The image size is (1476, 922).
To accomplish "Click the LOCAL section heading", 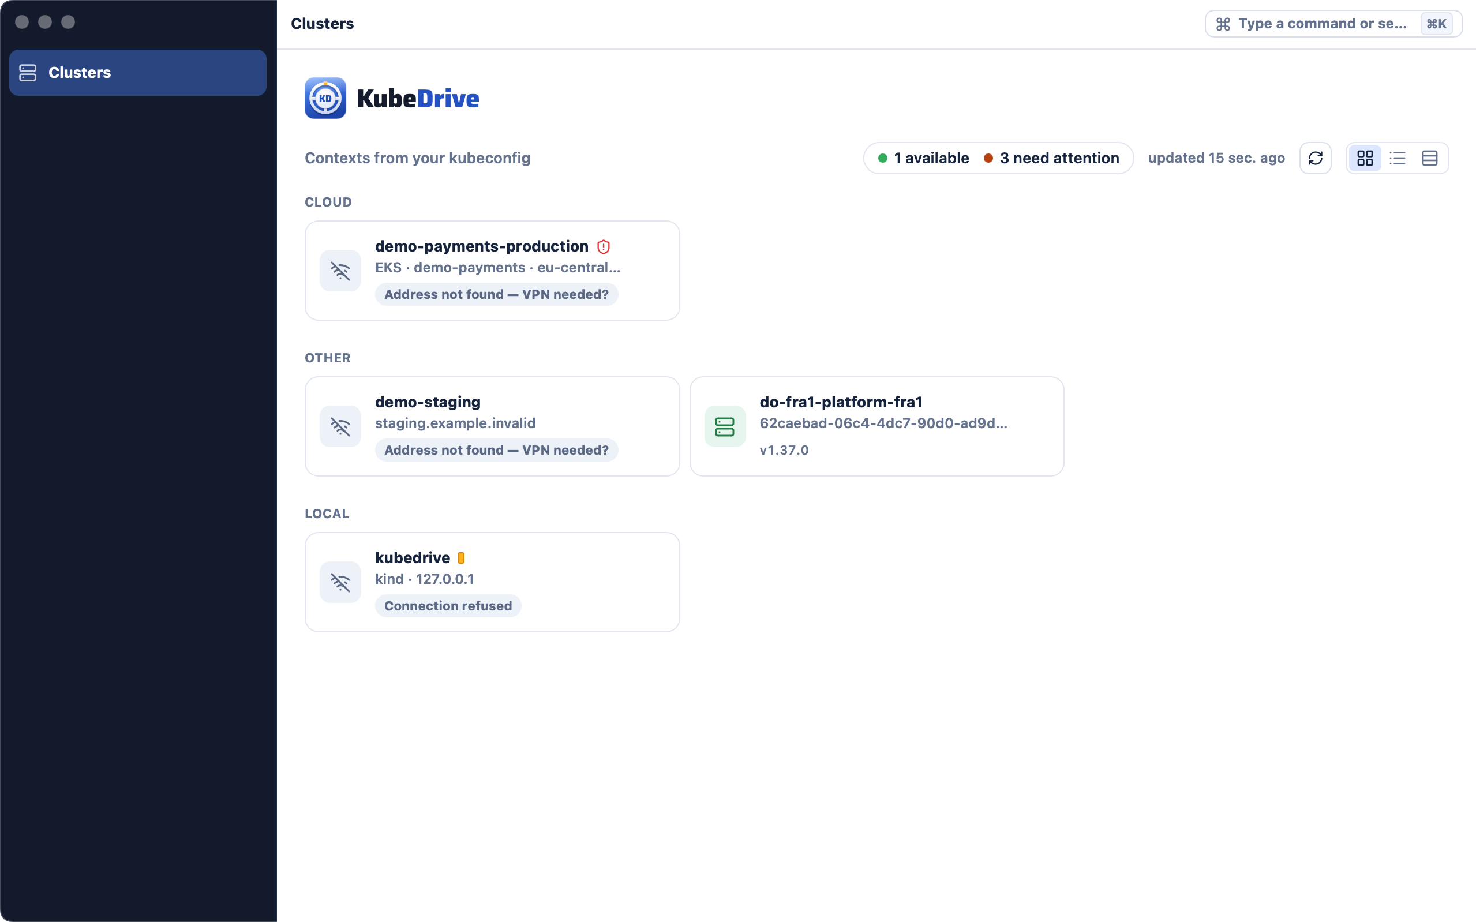I will 327,514.
